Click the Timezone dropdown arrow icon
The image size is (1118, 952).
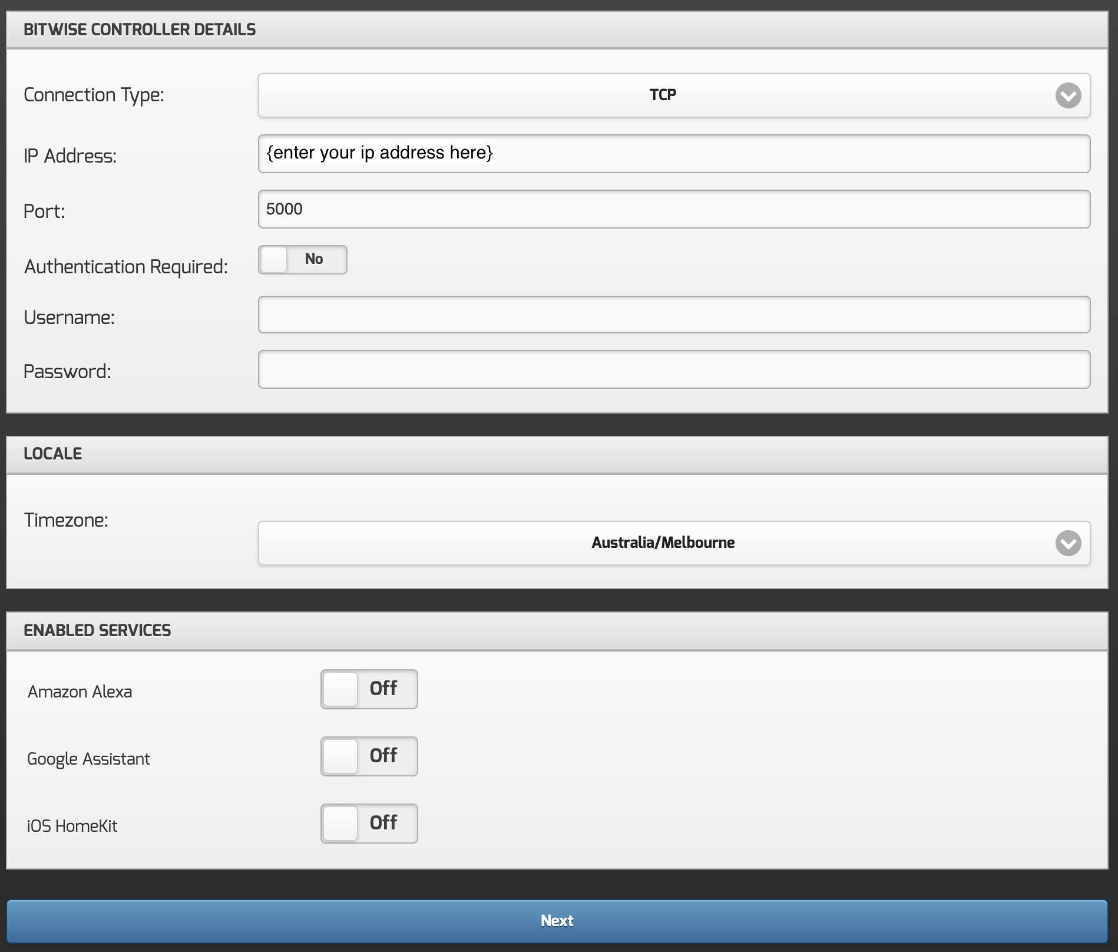tap(1068, 543)
